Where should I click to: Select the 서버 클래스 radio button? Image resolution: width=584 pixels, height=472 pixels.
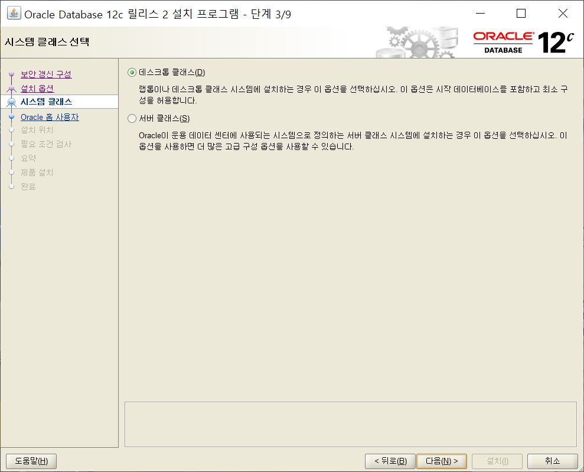click(x=131, y=118)
